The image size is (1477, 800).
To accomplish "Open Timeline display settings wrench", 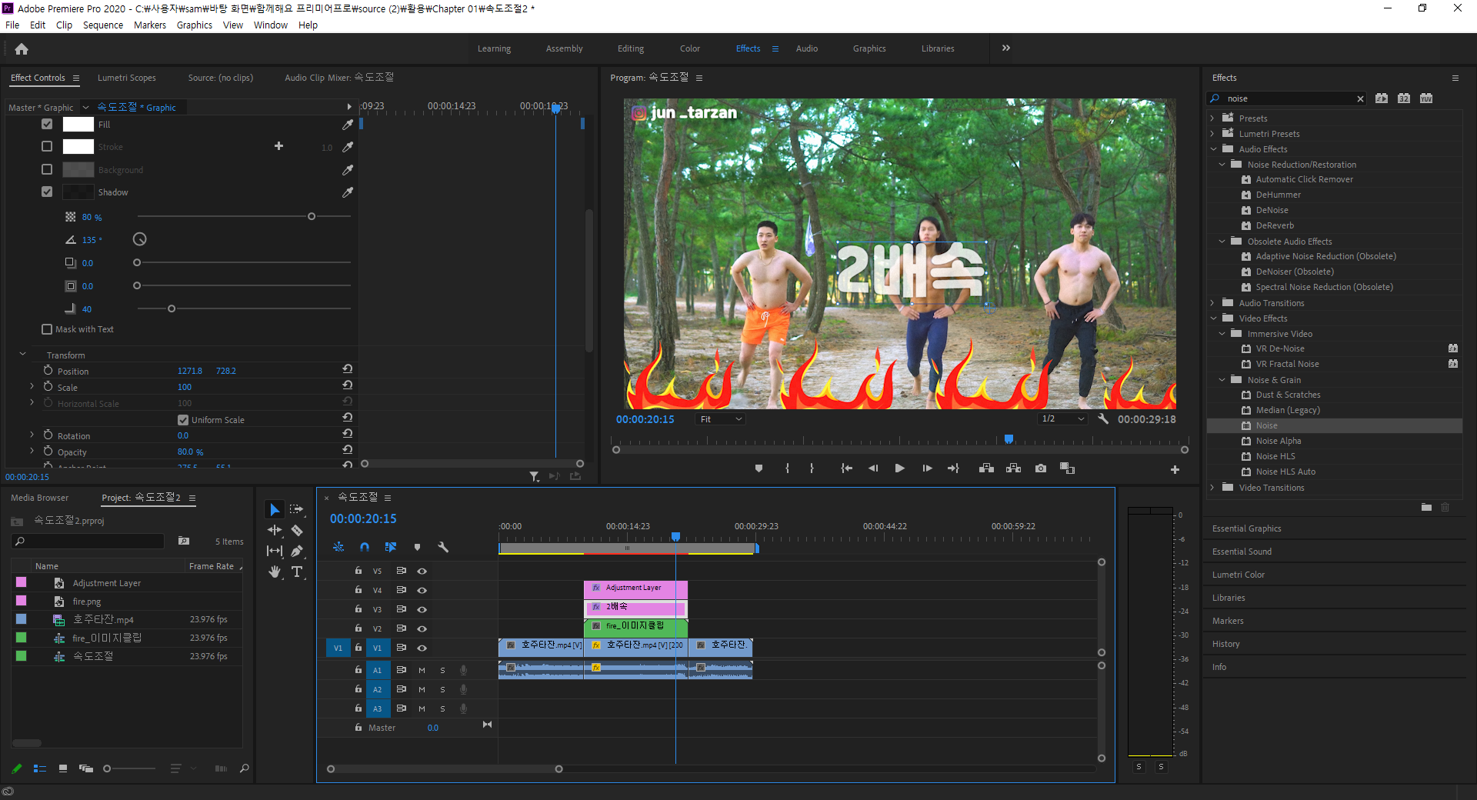I will pyautogui.click(x=443, y=547).
